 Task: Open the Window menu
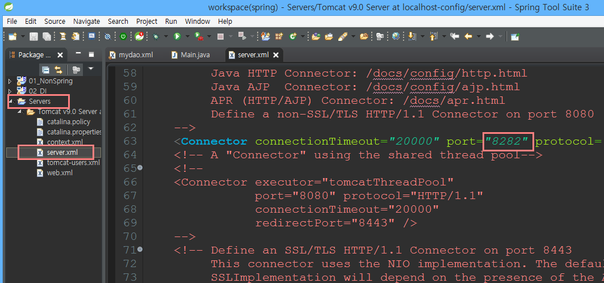pyautogui.click(x=198, y=21)
